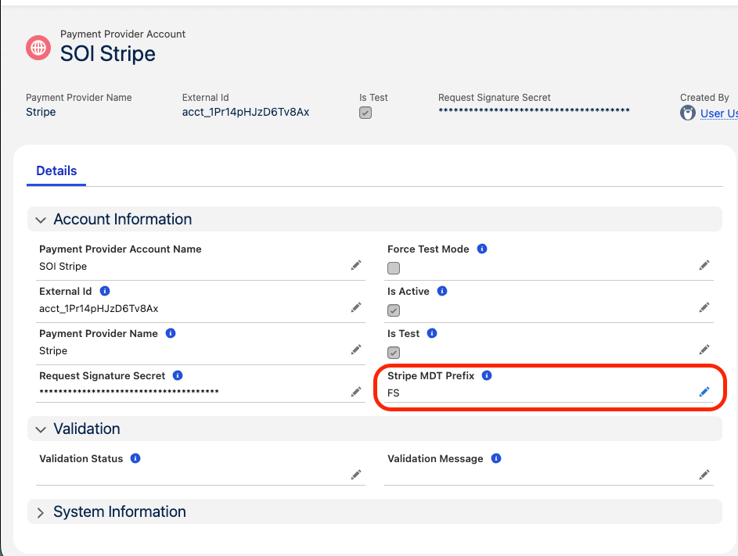738x556 pixels.
Task: Click header External Id acct_1Pr14pHJzD6Tv8Ax
Action: point(246,112)
